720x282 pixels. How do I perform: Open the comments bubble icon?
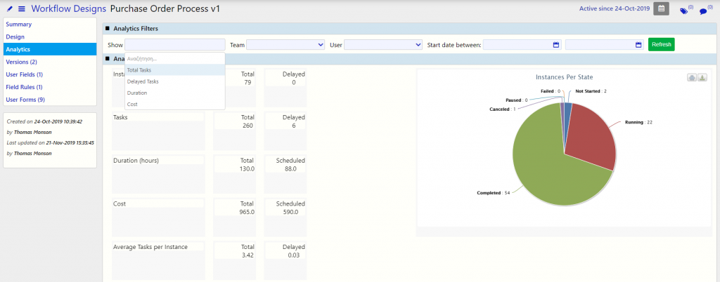pos(703,11)
